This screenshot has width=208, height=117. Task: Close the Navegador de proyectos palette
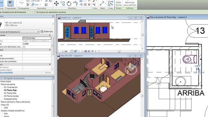point(53,78)
